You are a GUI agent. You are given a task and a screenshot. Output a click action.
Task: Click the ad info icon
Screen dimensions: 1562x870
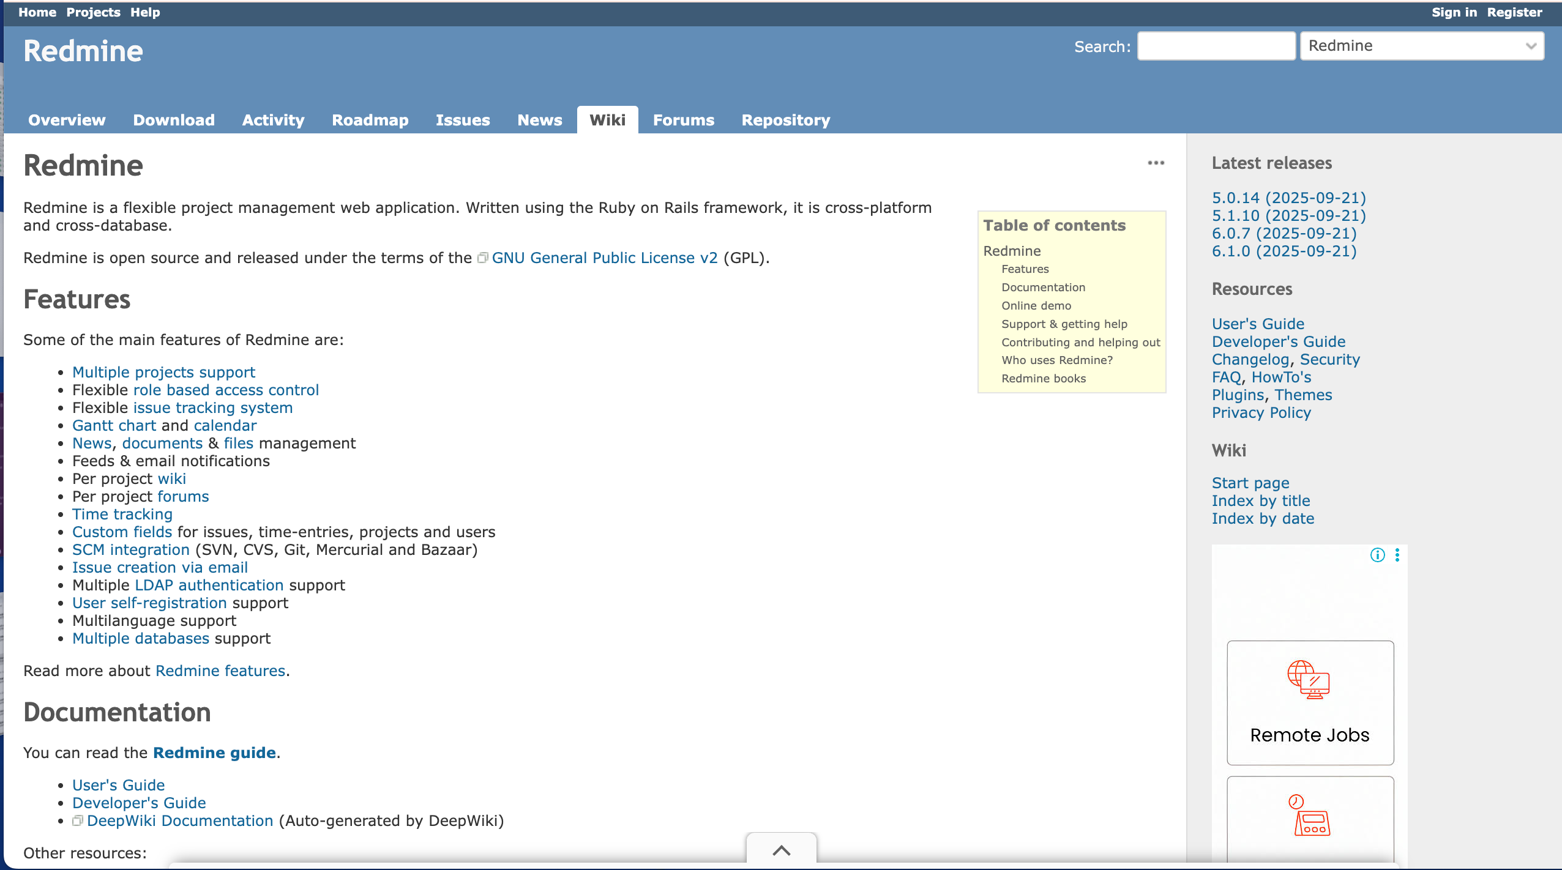[1377, 555]
